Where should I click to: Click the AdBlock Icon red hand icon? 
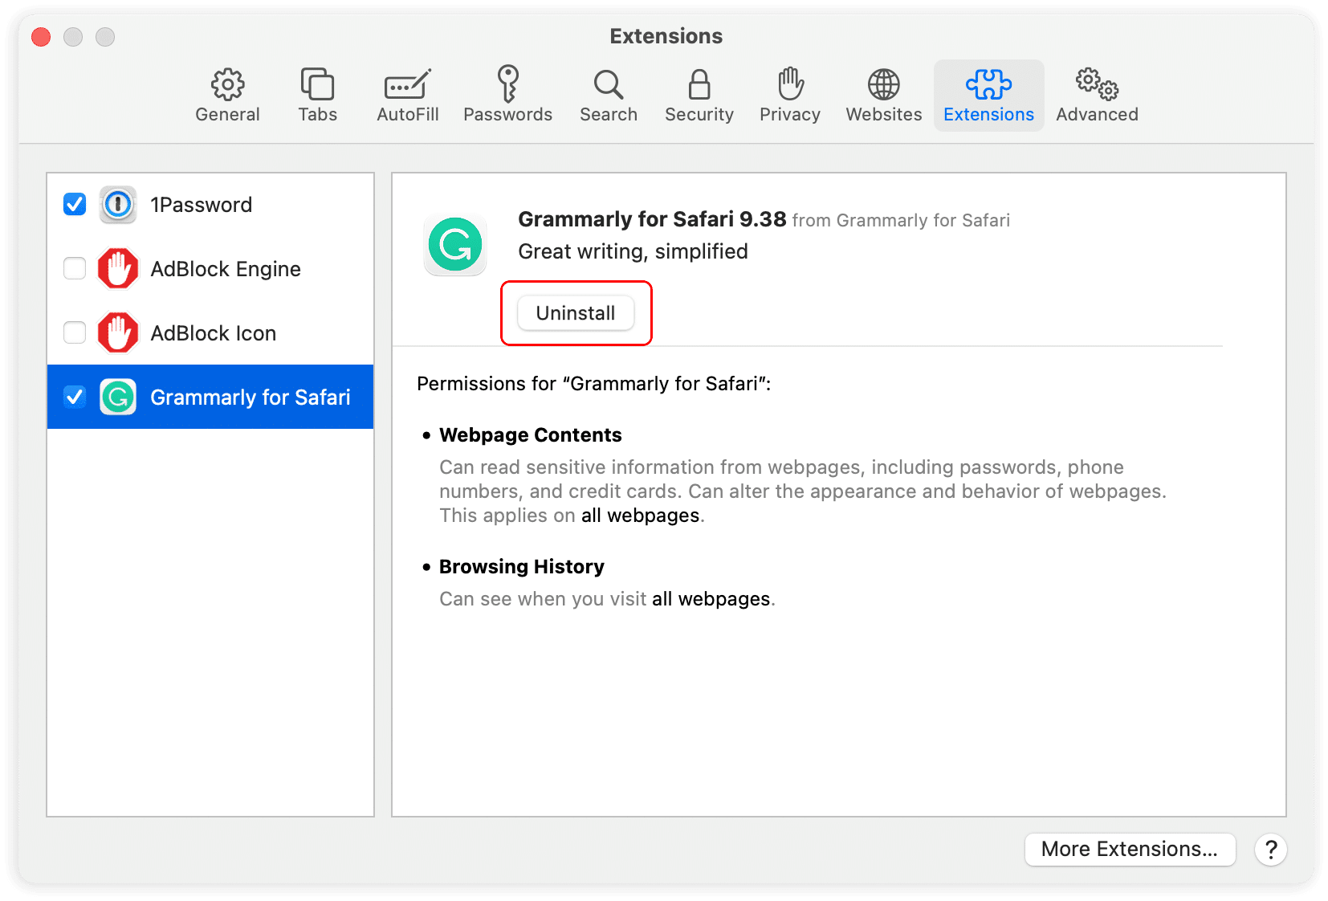click(x=118, y=332)
